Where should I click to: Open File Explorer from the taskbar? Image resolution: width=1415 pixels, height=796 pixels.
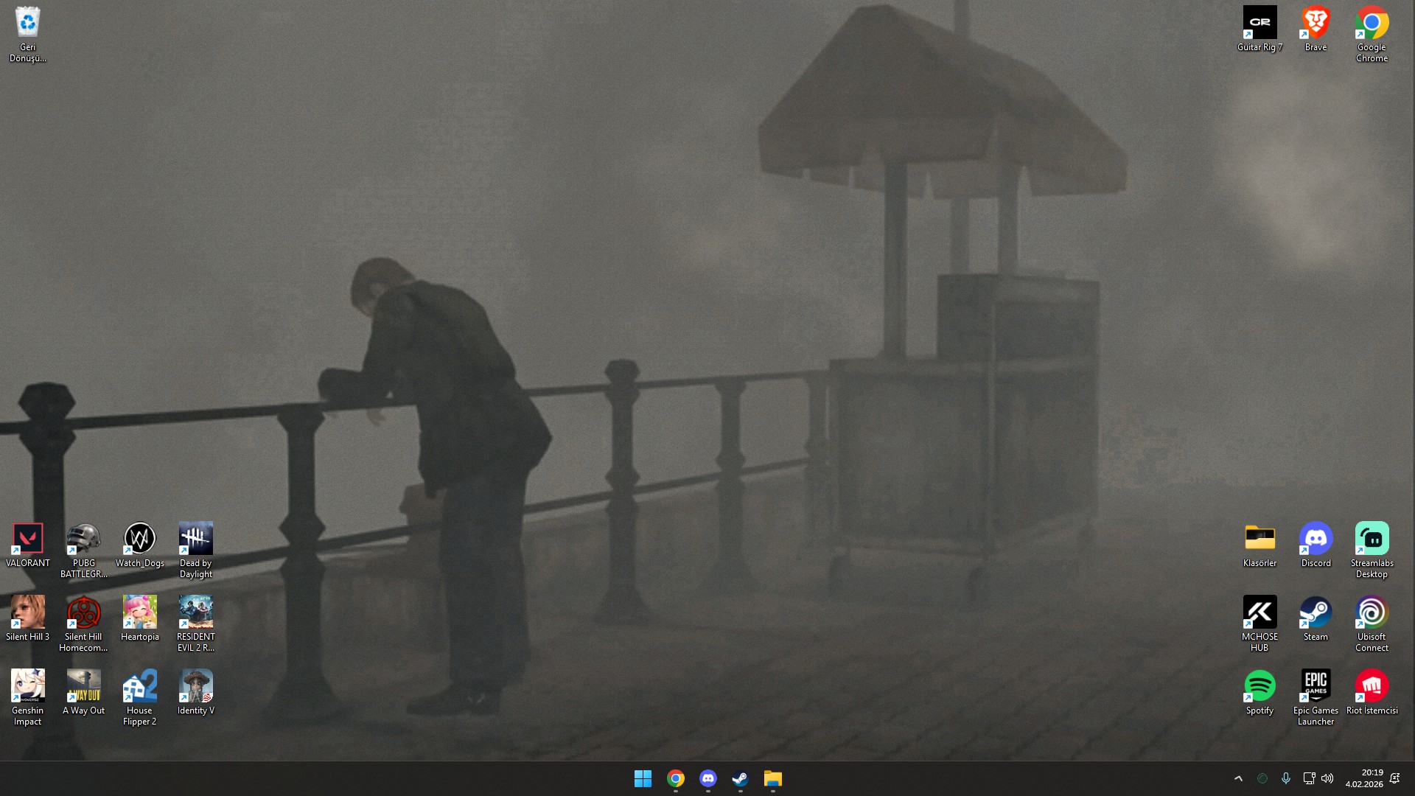click(x=772, y=778)
